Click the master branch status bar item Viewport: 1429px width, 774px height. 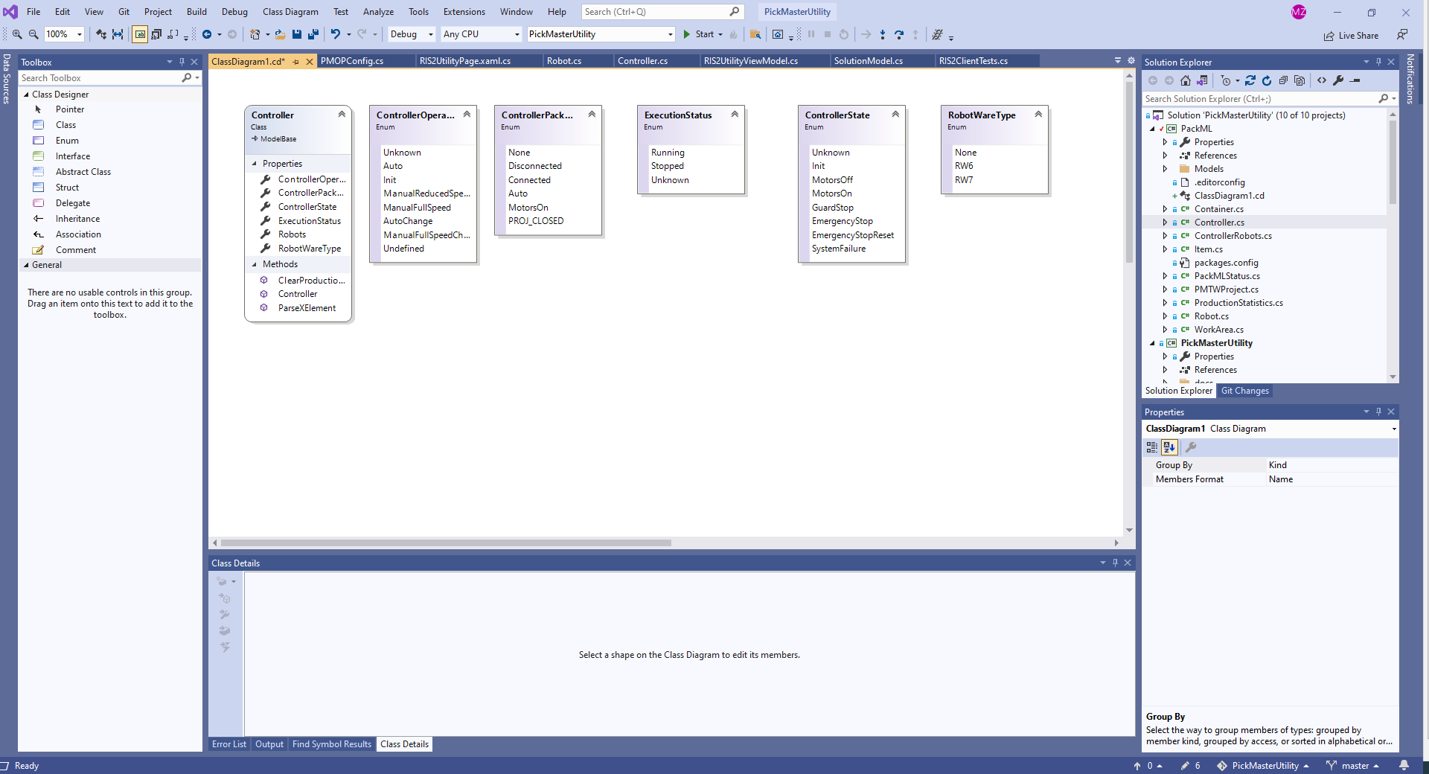point(1352,766)
